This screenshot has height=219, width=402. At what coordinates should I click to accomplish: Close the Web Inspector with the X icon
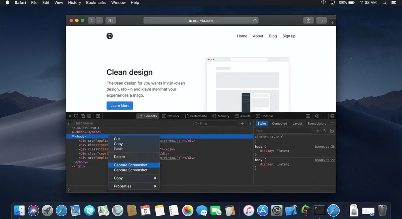(70, 116)
